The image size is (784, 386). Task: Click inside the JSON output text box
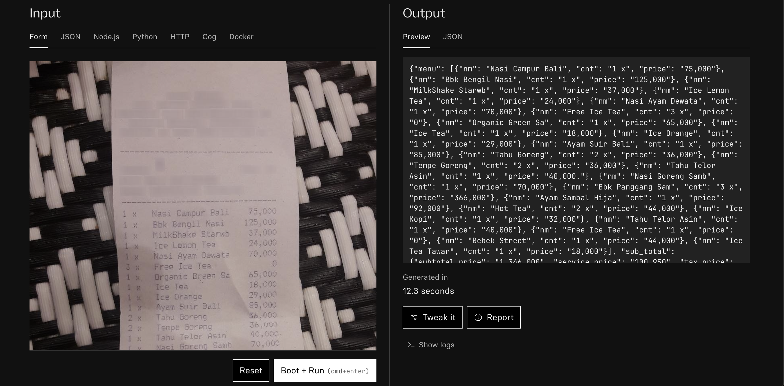(576, 160)
